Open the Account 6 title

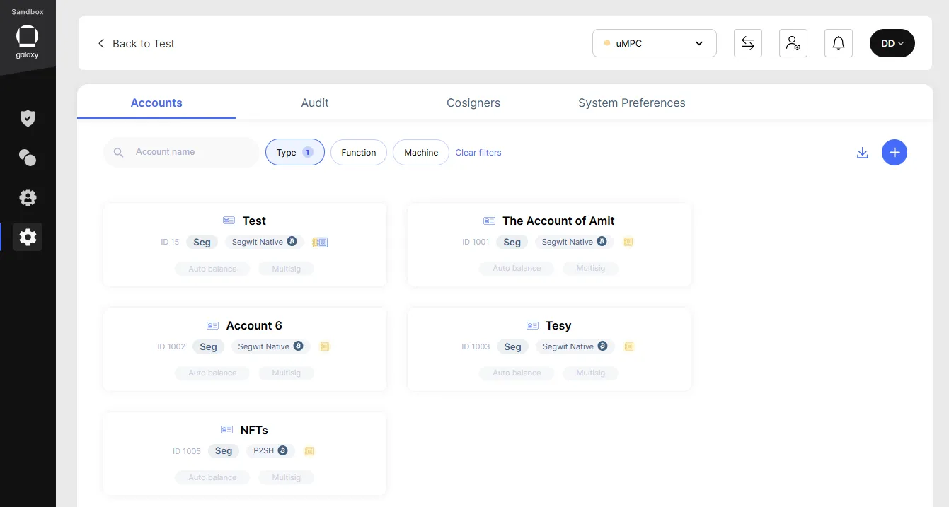tap(254, 325)
